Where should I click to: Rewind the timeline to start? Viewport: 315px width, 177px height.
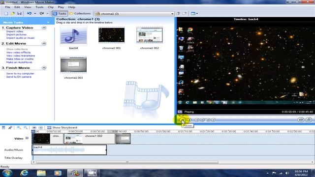coord(34,128)
